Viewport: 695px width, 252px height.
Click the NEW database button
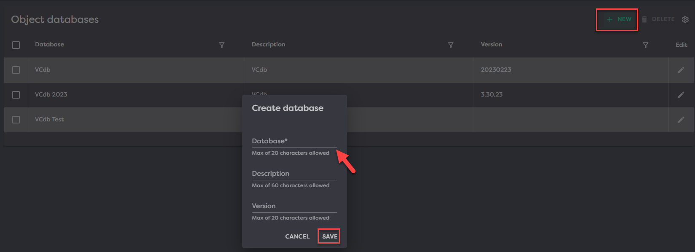pos(619,19)
